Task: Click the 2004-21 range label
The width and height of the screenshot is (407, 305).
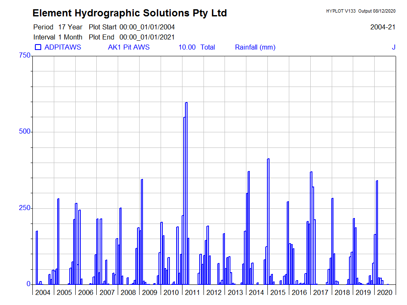Action: 383,27
